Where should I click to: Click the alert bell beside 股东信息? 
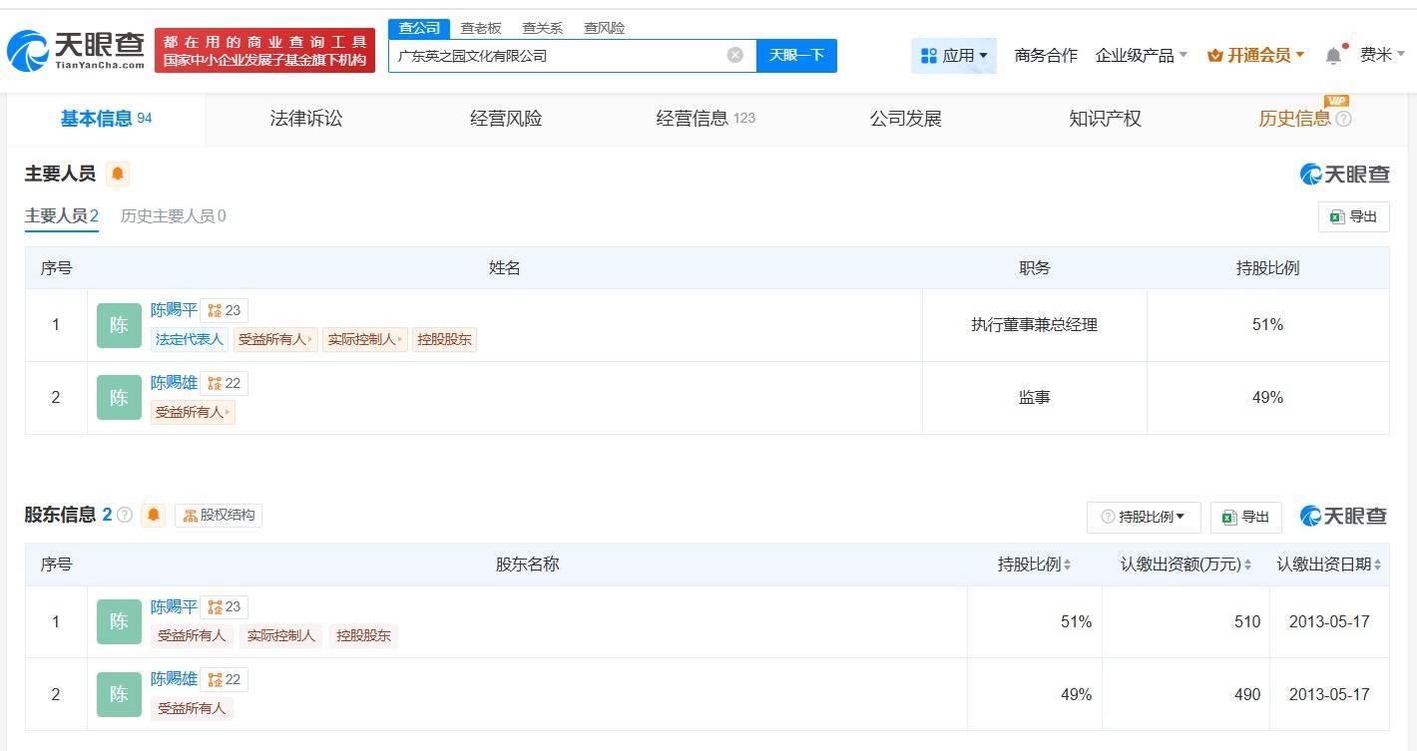[x=153, y=515]
